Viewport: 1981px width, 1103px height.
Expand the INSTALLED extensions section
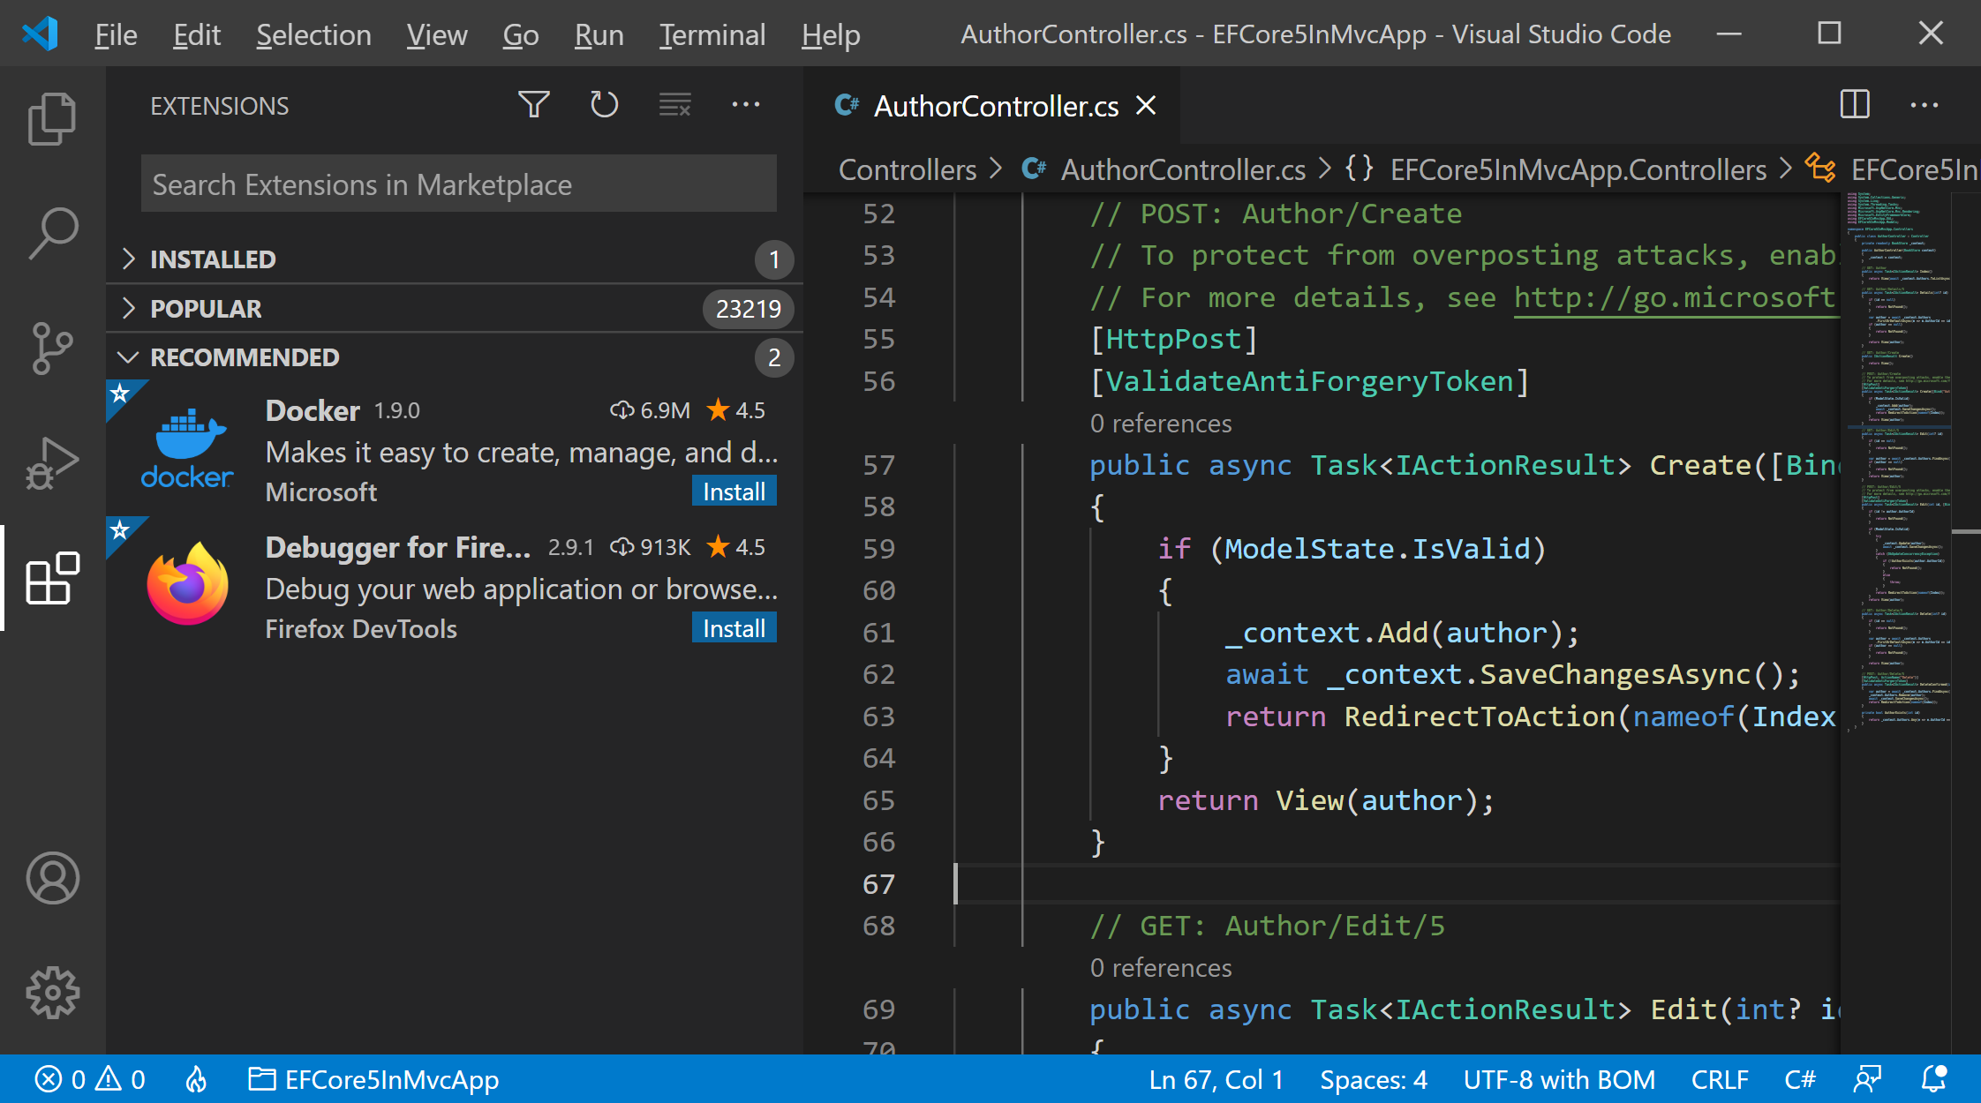[213, 259]
